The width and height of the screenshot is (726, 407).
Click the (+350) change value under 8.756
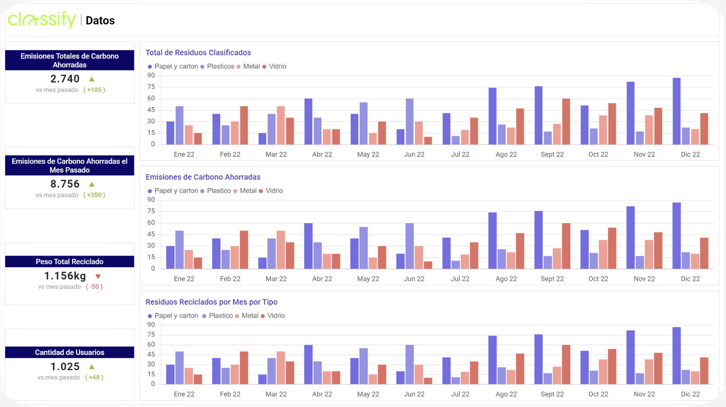(x=94, y=195)
